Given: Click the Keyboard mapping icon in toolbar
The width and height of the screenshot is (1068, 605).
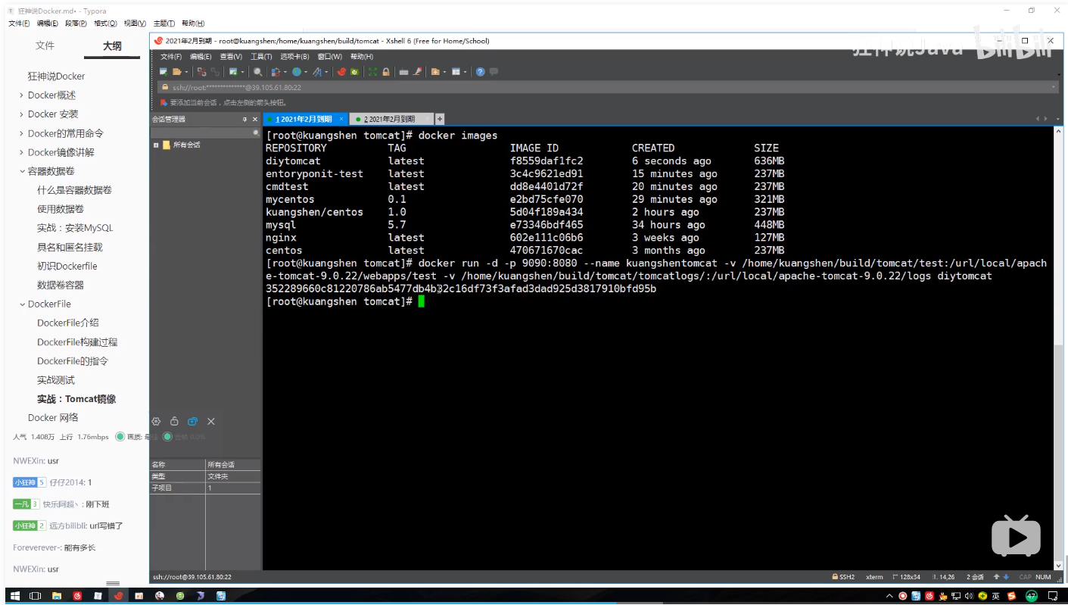Looking at the screenshot, I should tap(403, 72).
